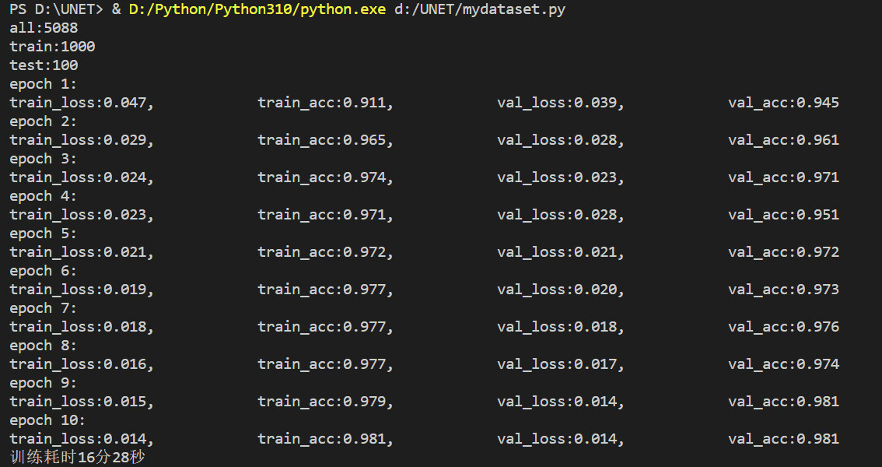Screen dimensions: 882x467
Task: Click the epoch 10: heading line
Action: [x=47, y=420]
